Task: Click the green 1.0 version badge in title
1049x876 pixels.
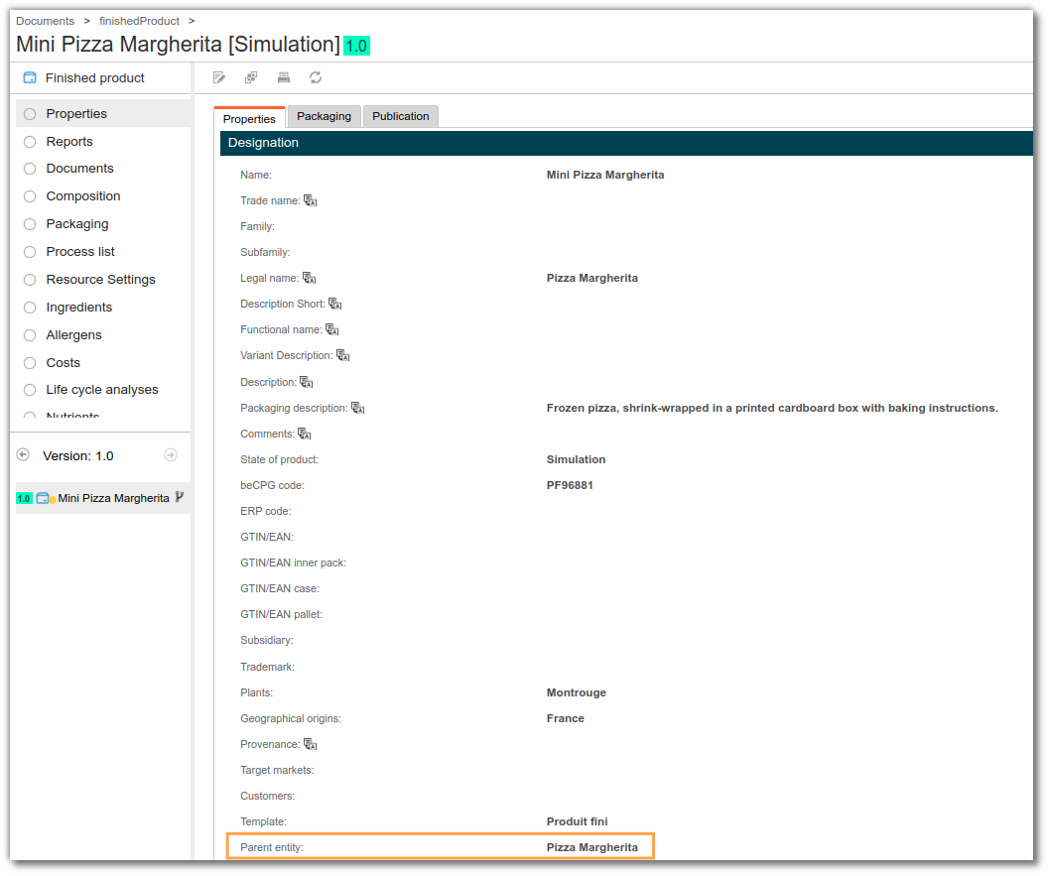Action: 356,46
